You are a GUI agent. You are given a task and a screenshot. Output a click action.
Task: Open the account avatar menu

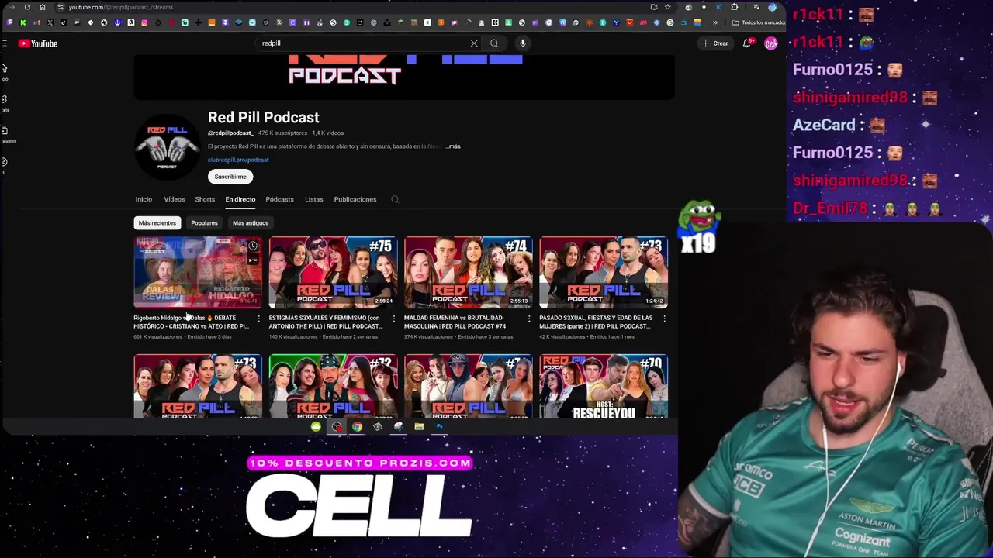[x=770, y=43]
